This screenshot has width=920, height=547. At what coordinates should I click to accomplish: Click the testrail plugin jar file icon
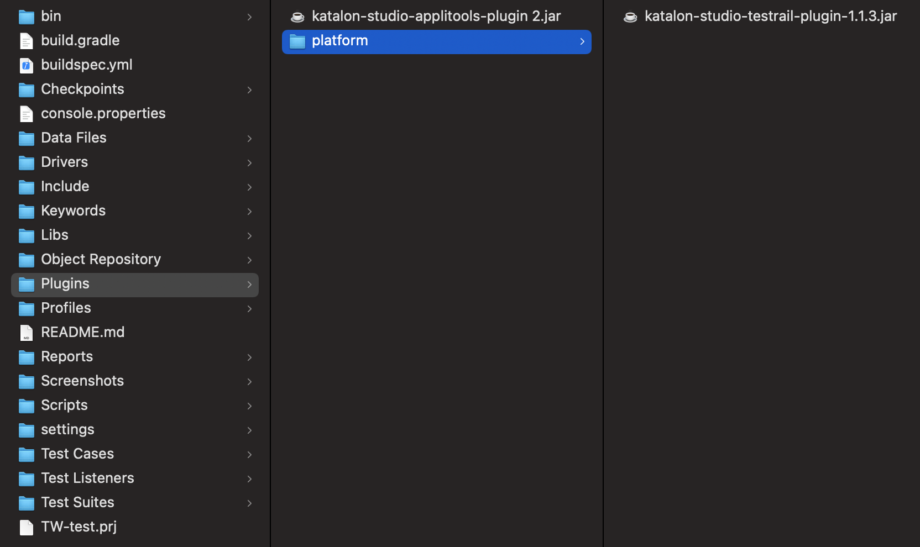point(630,17)
